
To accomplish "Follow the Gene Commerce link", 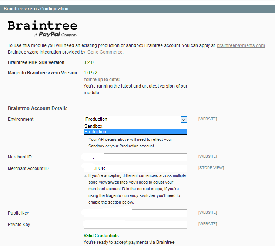I will point(105,52).
